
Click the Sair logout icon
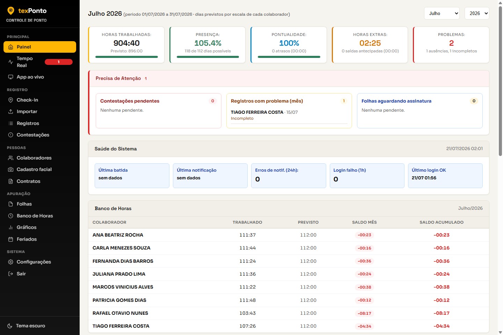tap(10, 274)
